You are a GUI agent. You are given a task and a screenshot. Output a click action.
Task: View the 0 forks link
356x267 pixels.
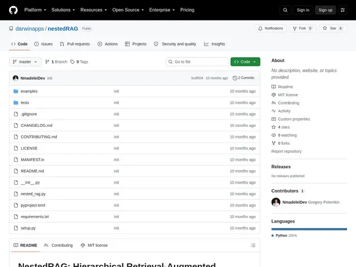(280, 144)
